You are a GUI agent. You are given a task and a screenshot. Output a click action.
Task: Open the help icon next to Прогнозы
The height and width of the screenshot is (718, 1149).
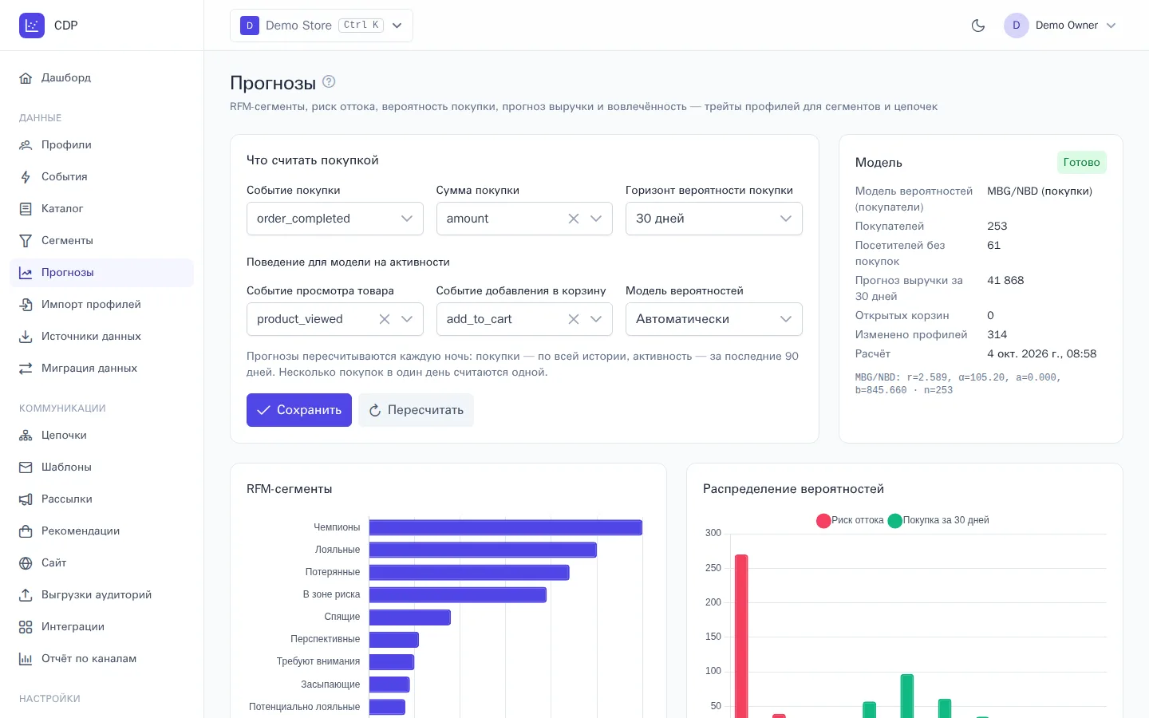(x=329, y=81)
